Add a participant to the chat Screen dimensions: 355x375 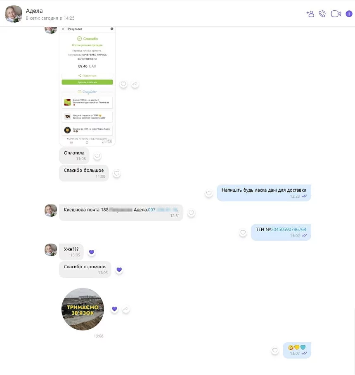pos(310,14)
